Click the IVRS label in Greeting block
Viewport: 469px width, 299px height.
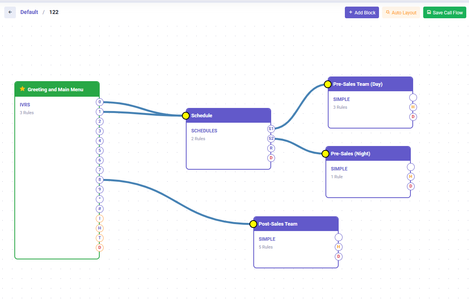(25, 105)
